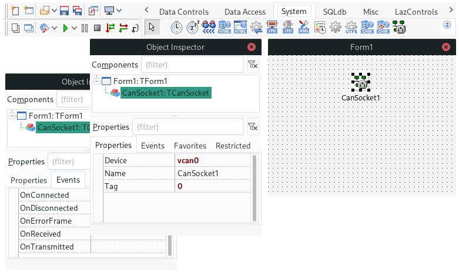This screenshot has width=459, height=273.
Task: Switch to LazControls palette tab
Action: tap(416, 12)
